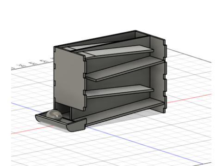
Task: Select the long middle ramp reaching right panel
Action: point(125,69)
